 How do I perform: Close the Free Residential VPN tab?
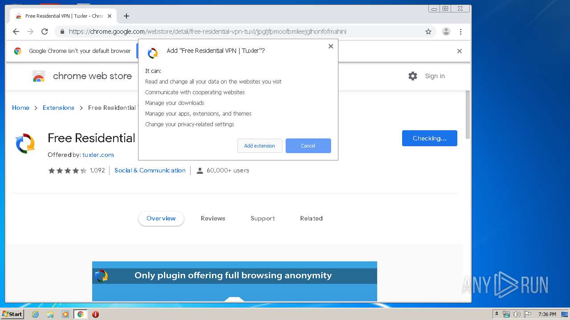(110, 16)
